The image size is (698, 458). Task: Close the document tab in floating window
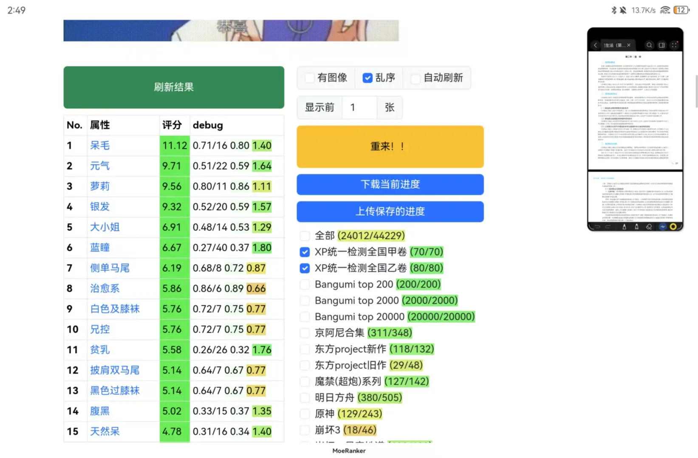point(629,45)
